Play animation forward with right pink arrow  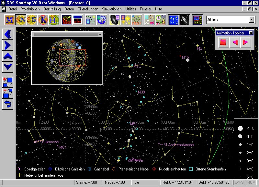pyautogui.click(x=246, y=42)
